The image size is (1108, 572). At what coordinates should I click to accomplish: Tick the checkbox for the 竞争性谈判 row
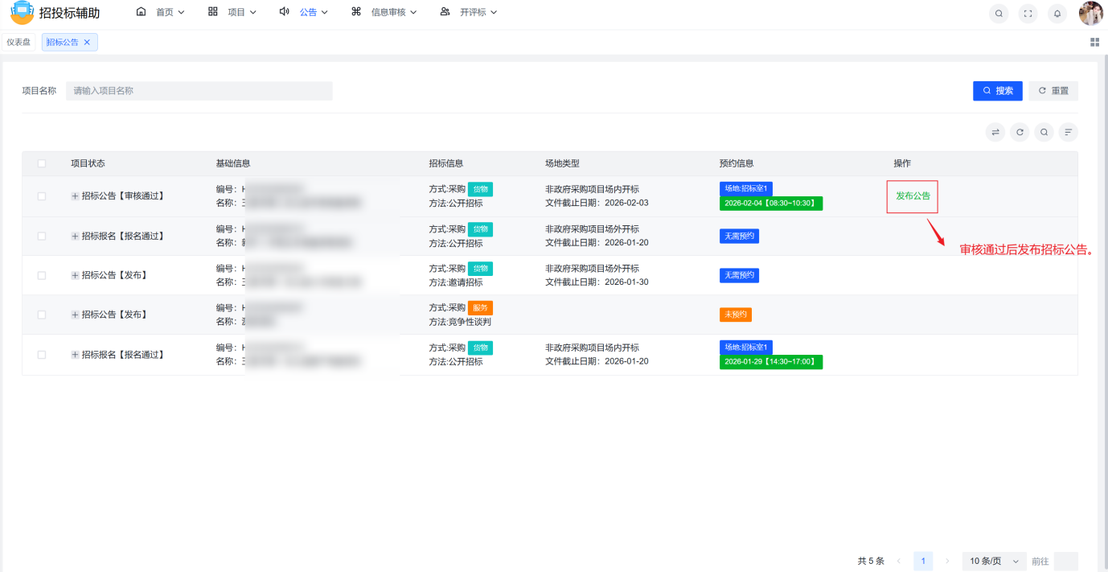pyautogui.click(x=42, y=314)
